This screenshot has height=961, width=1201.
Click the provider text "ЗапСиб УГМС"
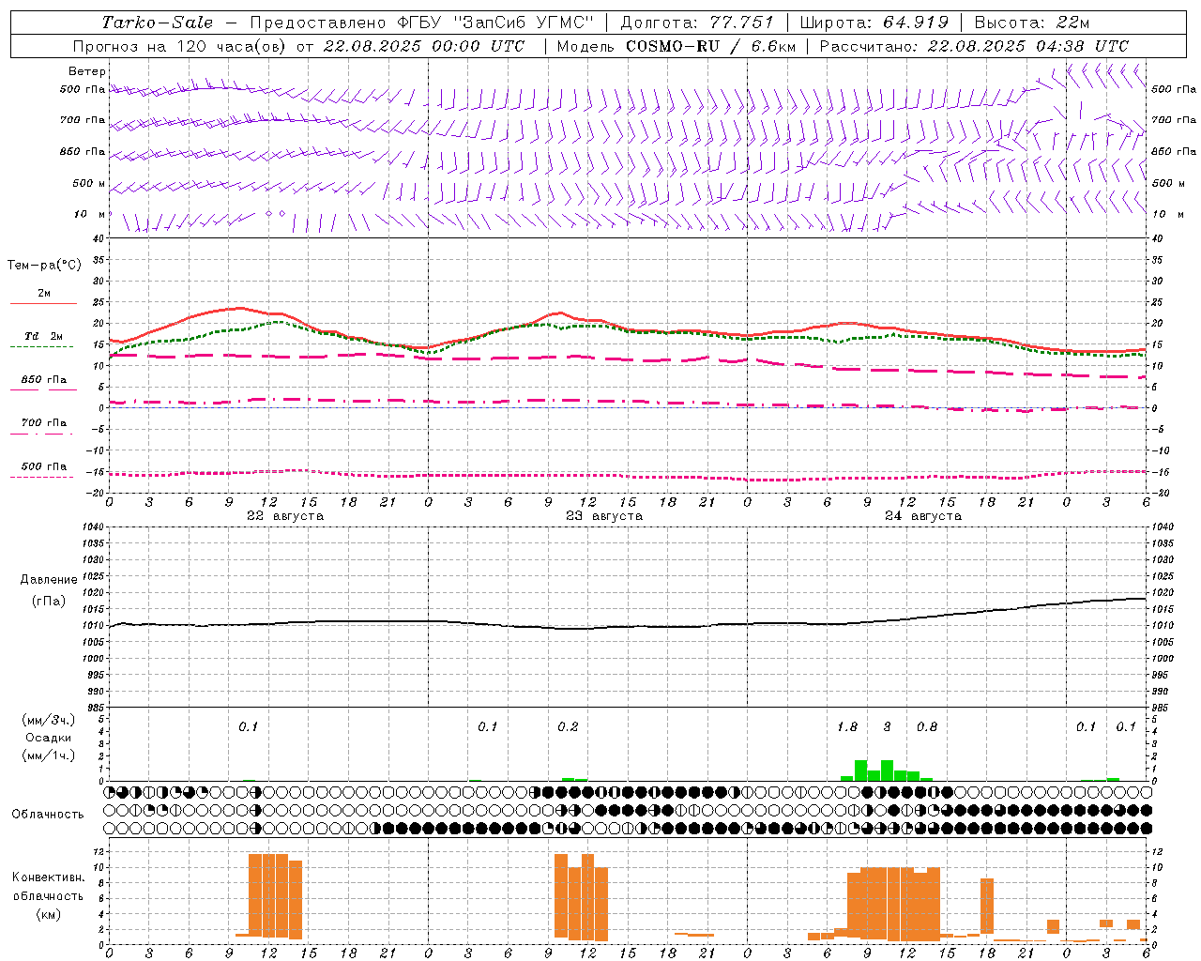pyautogui.click(x=525, y=23)
